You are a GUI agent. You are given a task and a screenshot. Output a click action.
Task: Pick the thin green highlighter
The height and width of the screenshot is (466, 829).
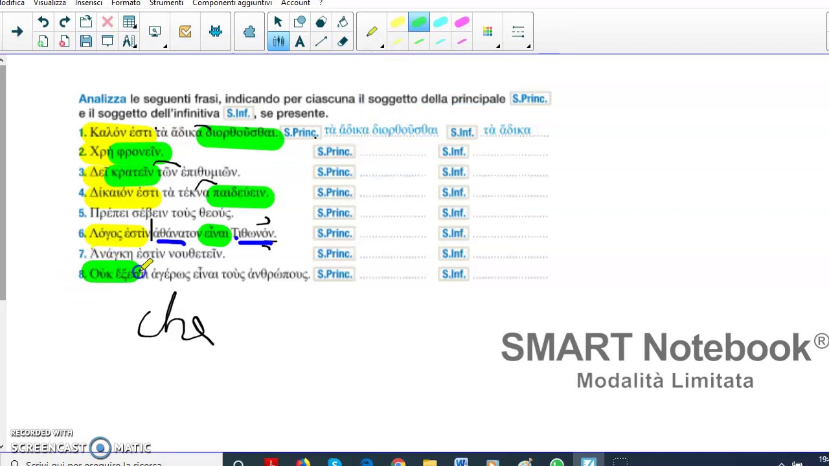(419, 42)
